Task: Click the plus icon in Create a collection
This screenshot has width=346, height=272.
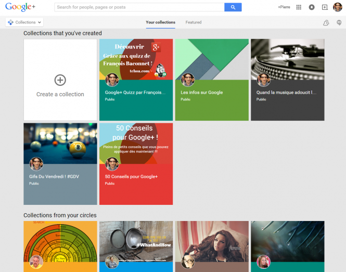Action: 60,80
